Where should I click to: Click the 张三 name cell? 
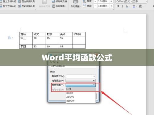[x=26, y=40]
